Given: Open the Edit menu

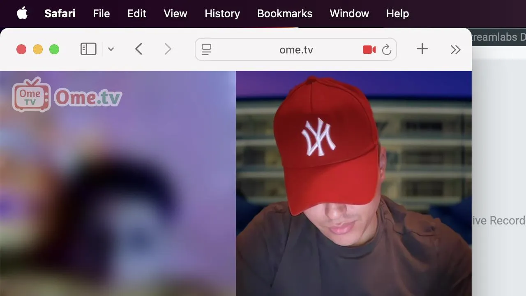Looking at the screenshot, I should pyautogui.click(x=137, y=14).
